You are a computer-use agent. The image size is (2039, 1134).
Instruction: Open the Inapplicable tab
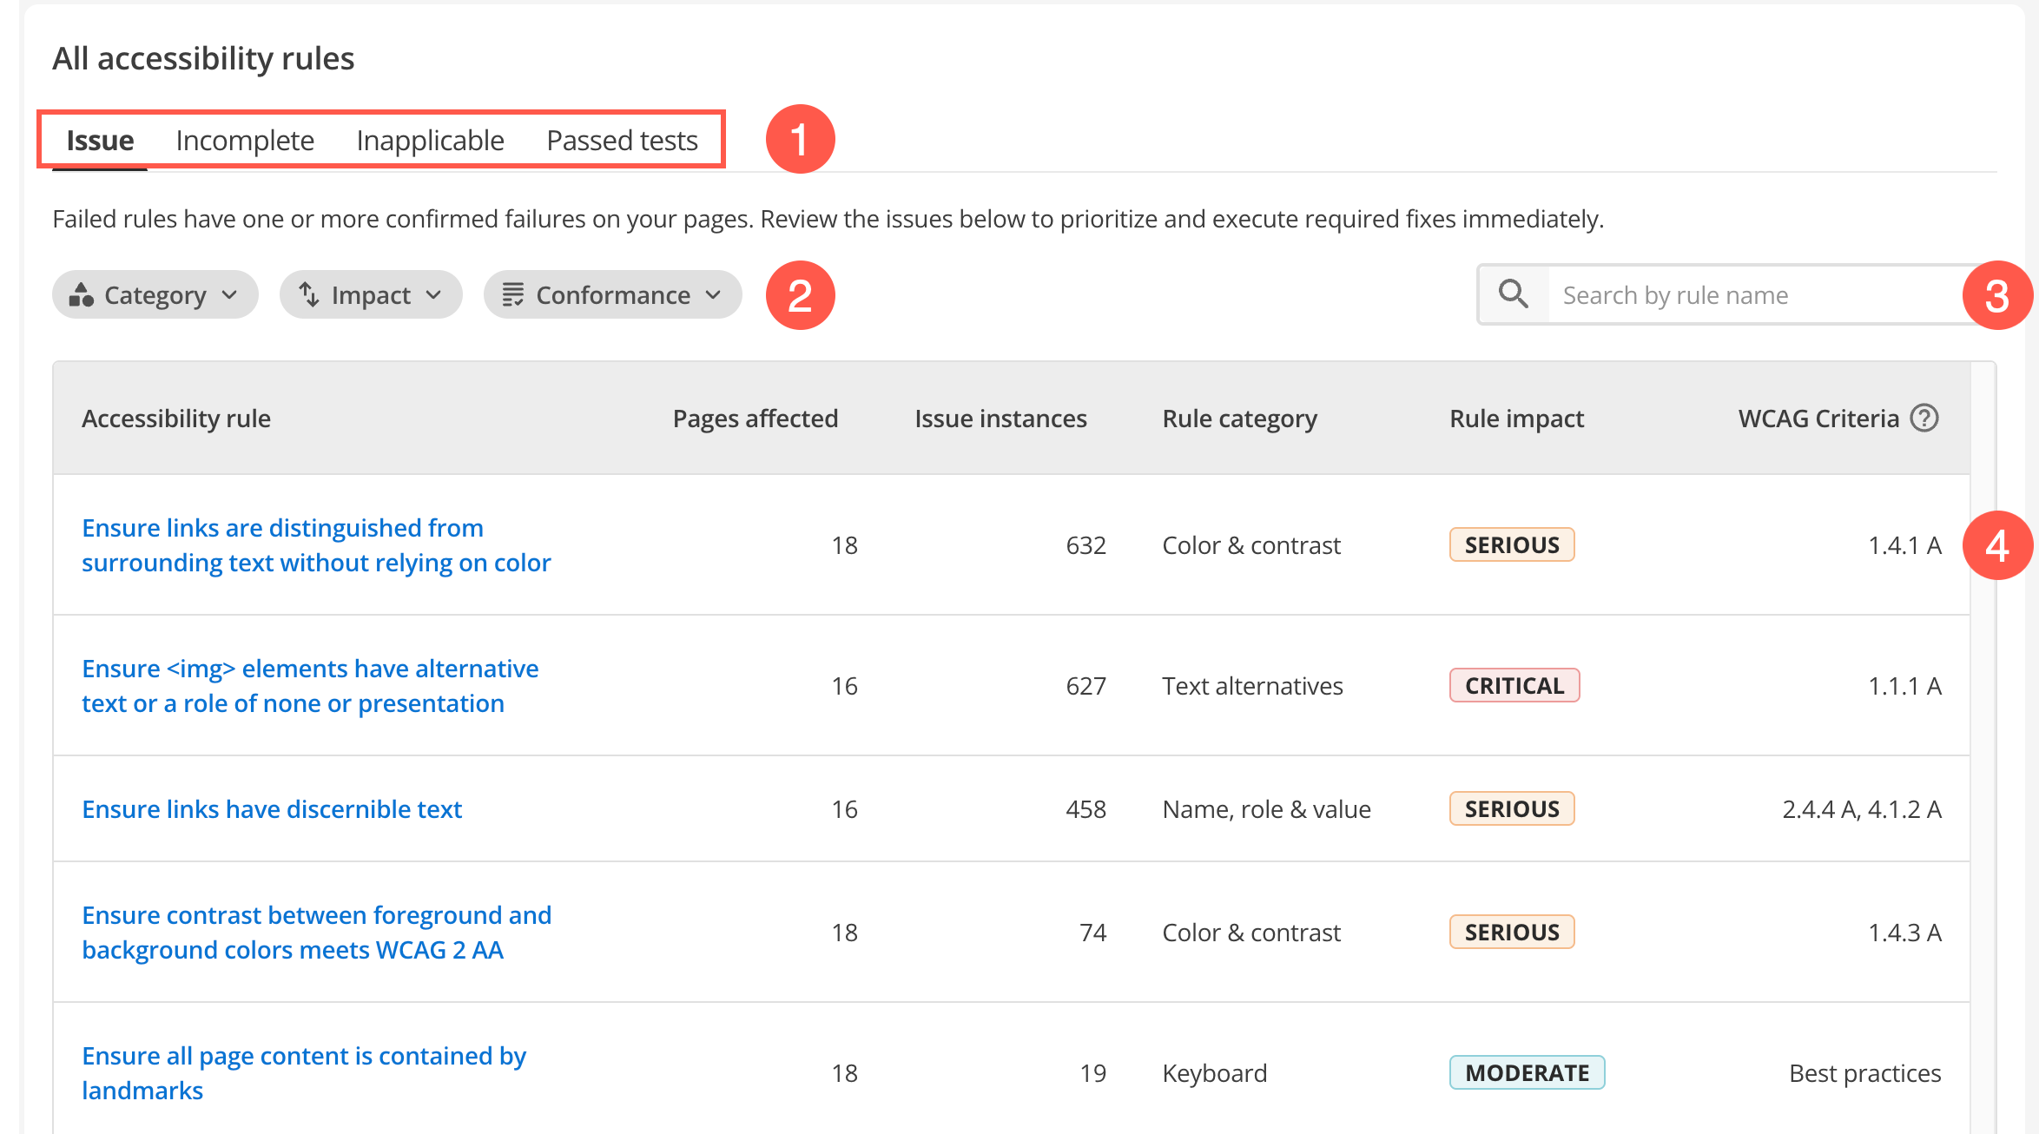tap(430, 141)
